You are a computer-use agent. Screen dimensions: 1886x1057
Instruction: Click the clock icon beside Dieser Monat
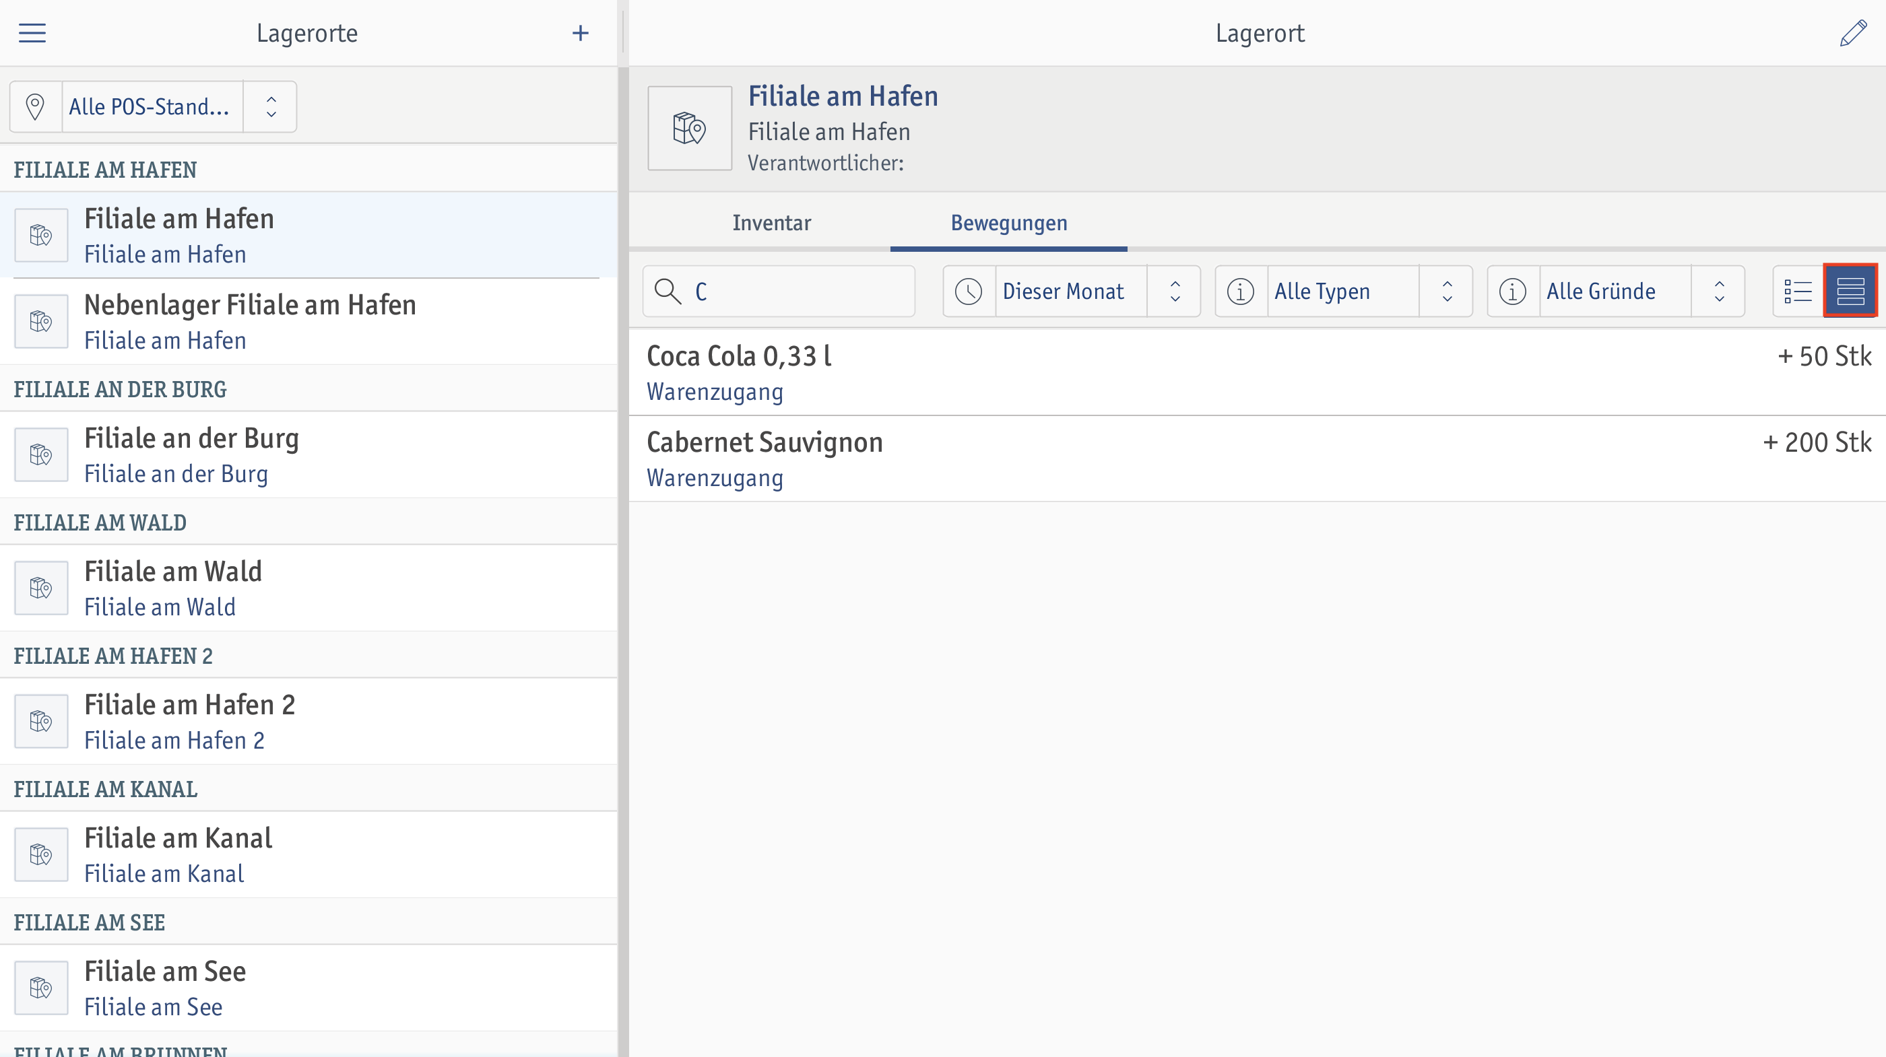(x=969, y=292)
